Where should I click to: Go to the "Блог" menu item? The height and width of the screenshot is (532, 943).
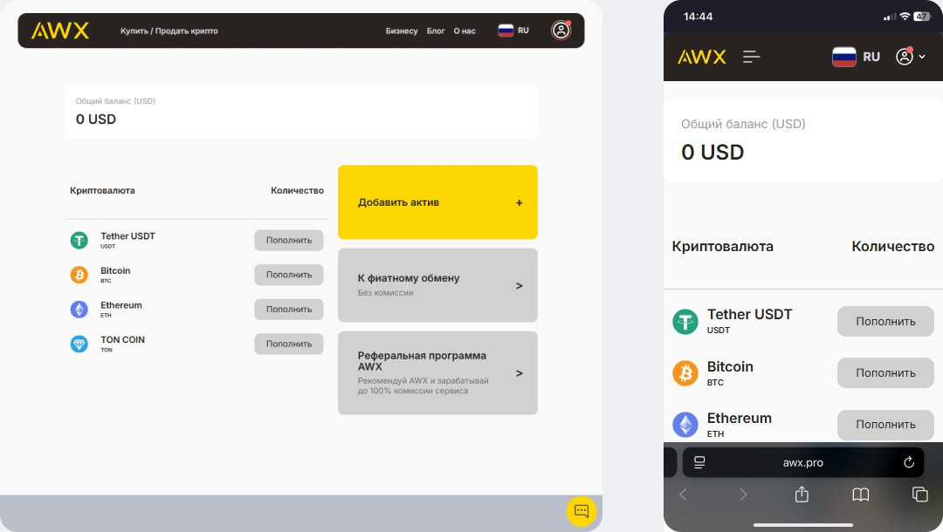[436, 31]
